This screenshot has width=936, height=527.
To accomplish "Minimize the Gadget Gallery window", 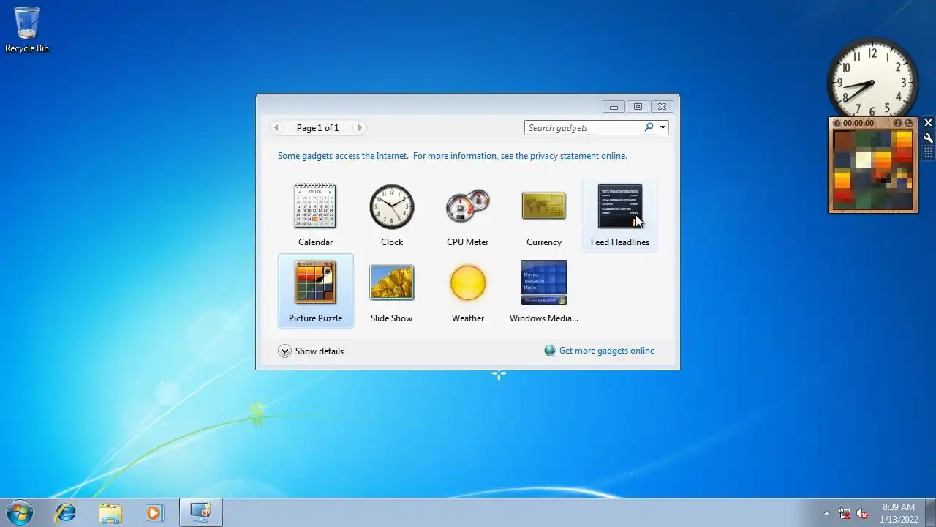I will (614, 107).
